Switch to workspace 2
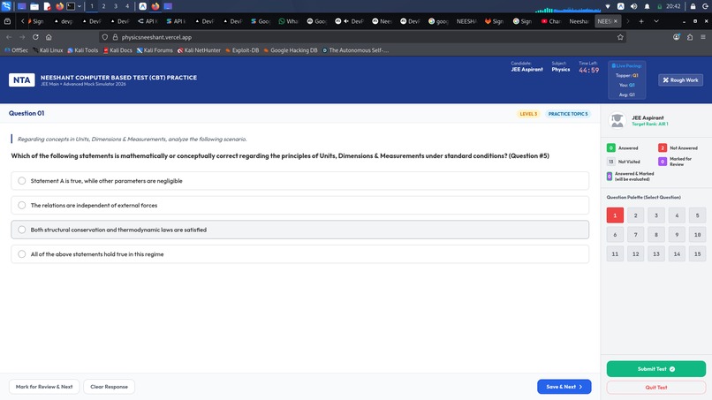Screen dimensions: 712x400 103,6
